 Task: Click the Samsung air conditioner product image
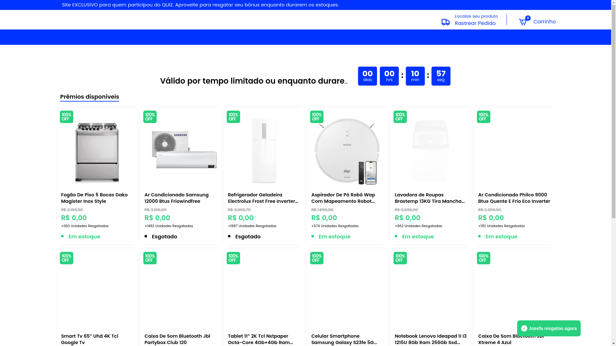tap(184, 150)
